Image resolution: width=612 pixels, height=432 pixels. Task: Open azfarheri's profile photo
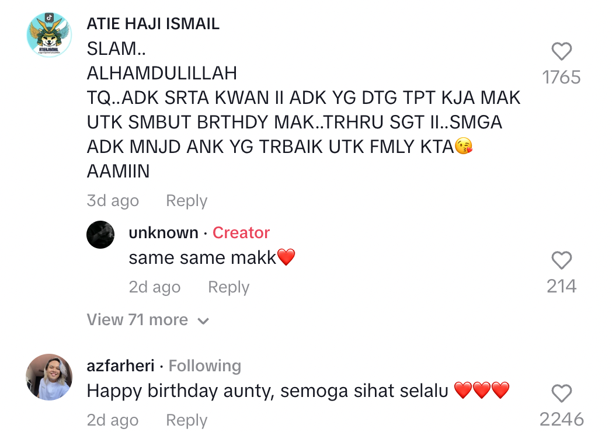49,377
